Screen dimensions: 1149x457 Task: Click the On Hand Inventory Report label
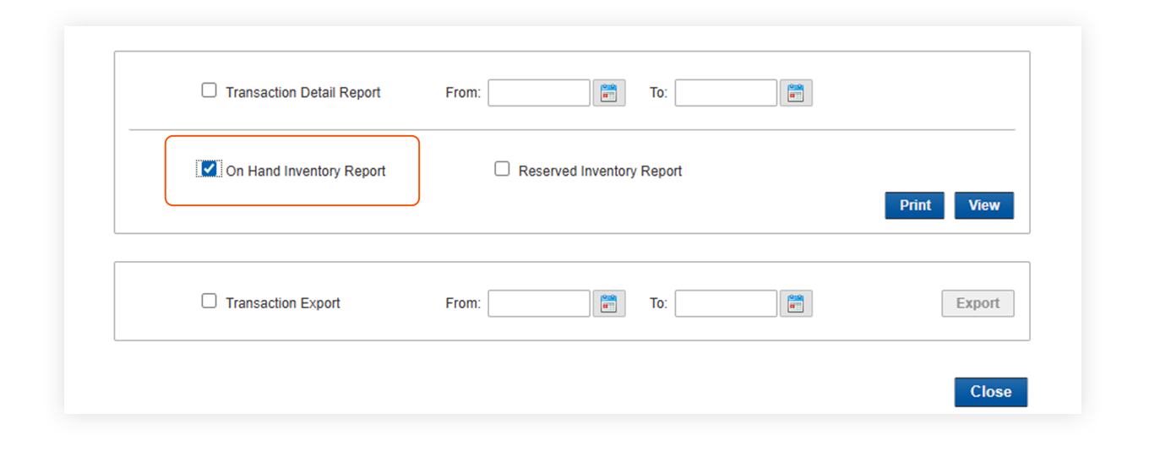point(306,171)
